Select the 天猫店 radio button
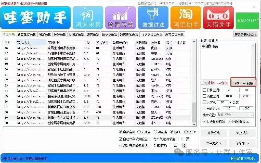This screenshot has height=163, width=261. pyautogui.click(x=139, y=132)
